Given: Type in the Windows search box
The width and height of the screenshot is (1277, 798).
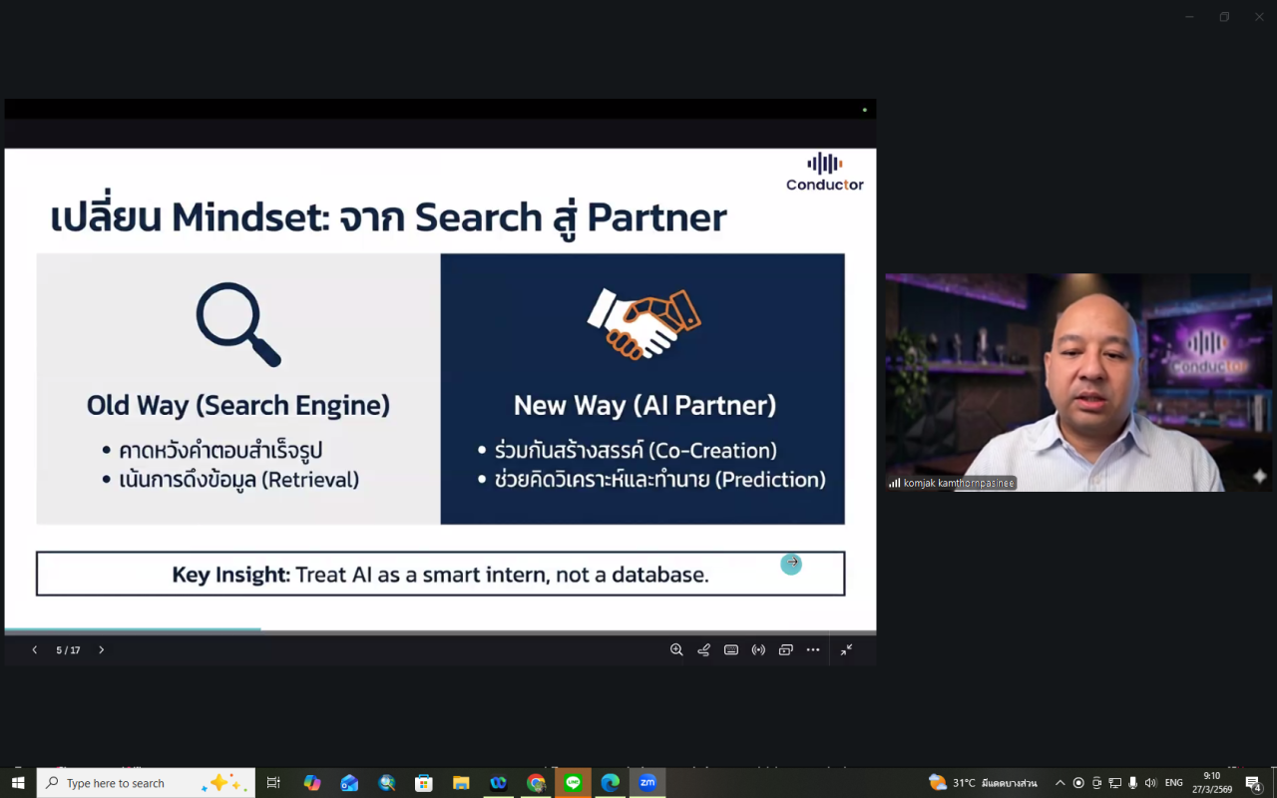Looking at the screenshot, I should pos(130,783).
